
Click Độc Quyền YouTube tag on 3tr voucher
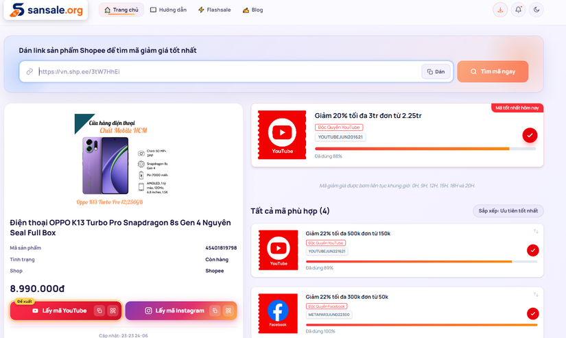point(339,128)
